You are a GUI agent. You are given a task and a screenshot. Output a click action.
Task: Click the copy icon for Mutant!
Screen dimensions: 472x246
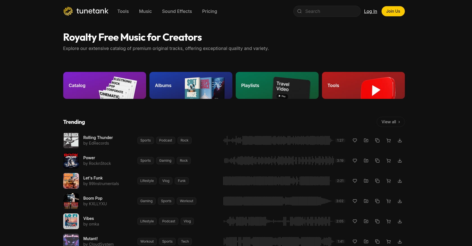pos(377,242)
